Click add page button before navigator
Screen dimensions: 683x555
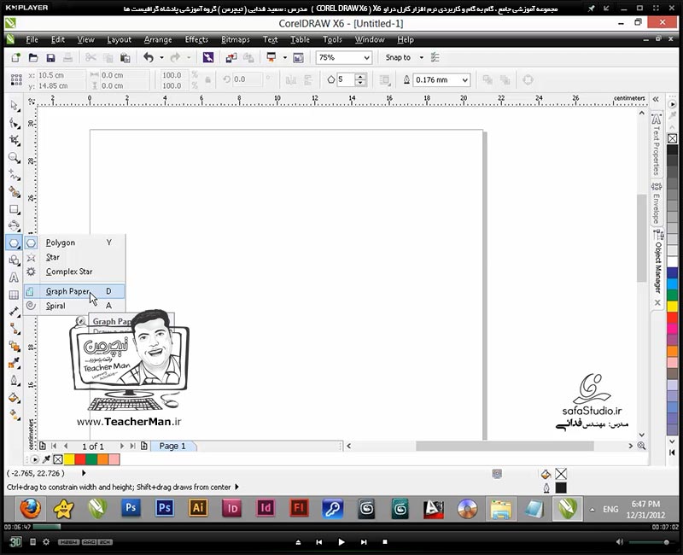pos(42,446)
